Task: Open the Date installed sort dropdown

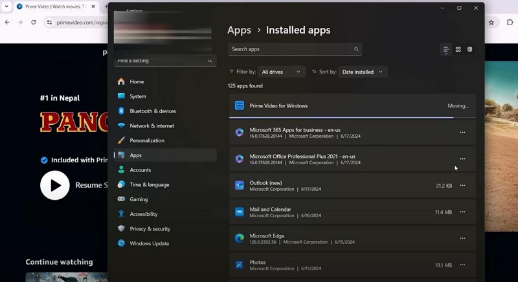Action: [363, 72]
